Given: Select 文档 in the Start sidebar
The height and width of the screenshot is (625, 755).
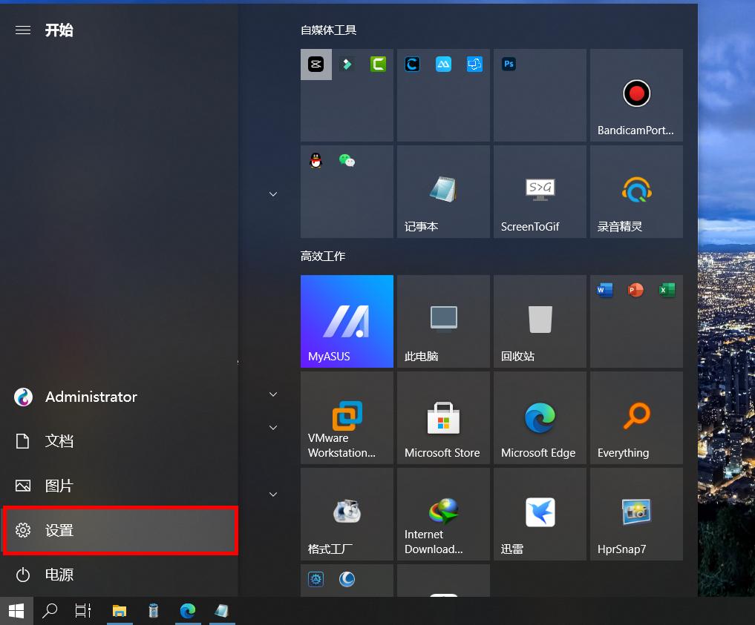Looking at the screenshot, I should (59, 441).
